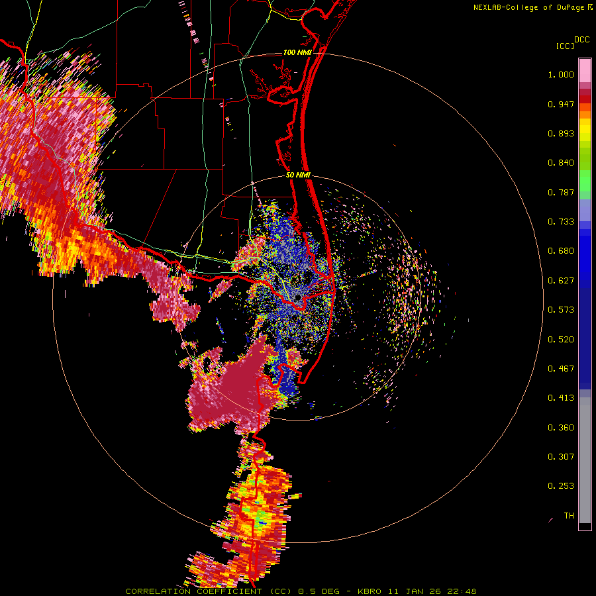Click the Correlation Coefficient KBRO caption text
Viewport: 596px width, 596px height.
coord(301,591)
